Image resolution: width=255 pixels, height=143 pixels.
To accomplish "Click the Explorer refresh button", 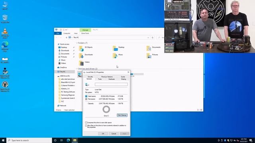I will tap(153, 38).
